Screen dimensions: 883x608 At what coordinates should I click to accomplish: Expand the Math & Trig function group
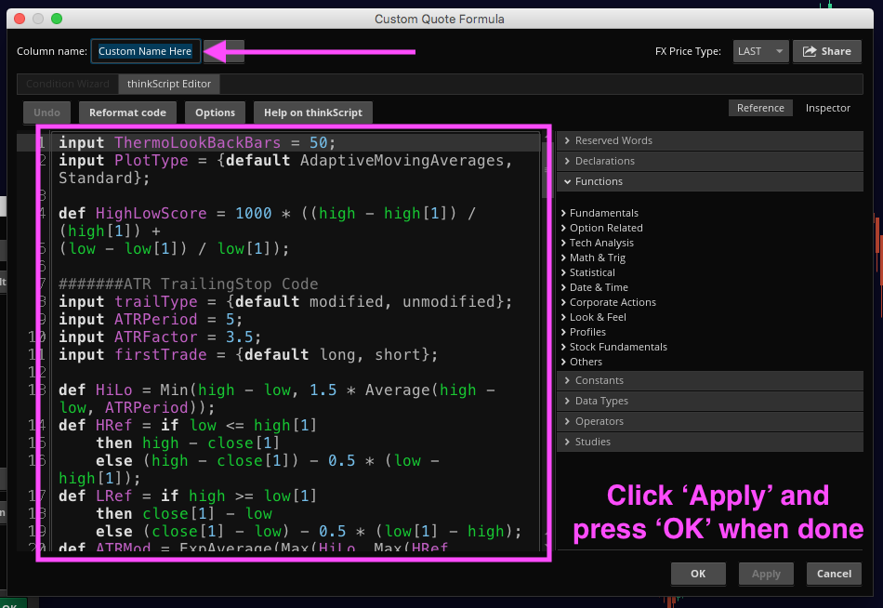coord(597,258)
